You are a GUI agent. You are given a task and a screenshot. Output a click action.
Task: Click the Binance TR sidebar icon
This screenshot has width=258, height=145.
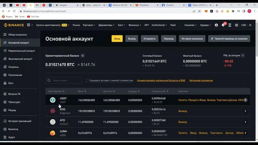pyautogui.click(x=5, y=94)
